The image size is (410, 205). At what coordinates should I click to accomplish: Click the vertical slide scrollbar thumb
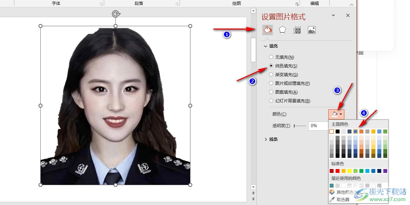pos(253,50)
